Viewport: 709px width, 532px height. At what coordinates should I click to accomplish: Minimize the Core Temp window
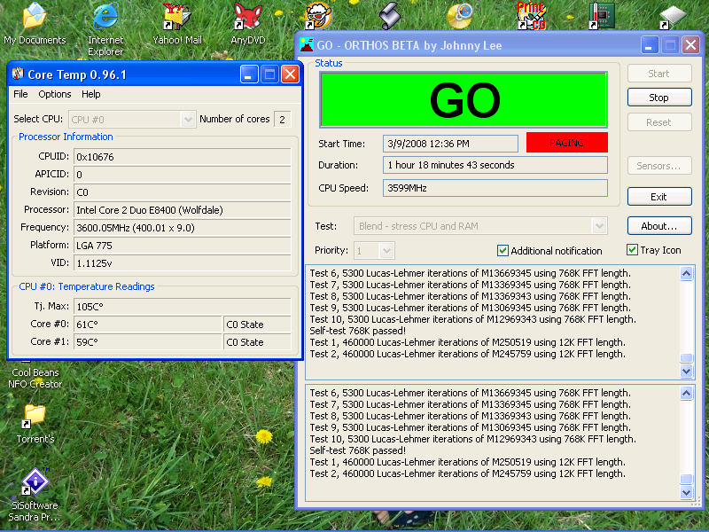[249, 74]
